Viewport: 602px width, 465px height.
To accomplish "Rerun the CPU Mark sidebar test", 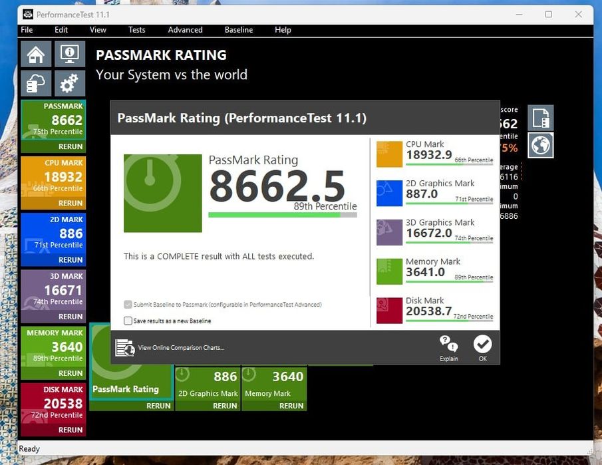I will tap(71, 203).
